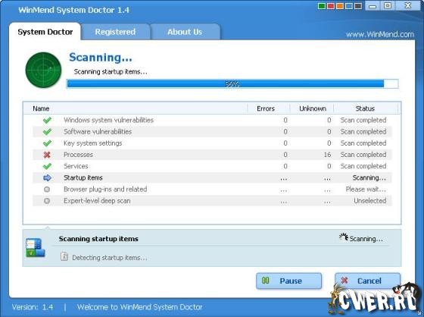Select the Windows system vulnerabilities row
Image resolution: width=424 pixels, height=317 pixels.
click(x=212, y=120)
